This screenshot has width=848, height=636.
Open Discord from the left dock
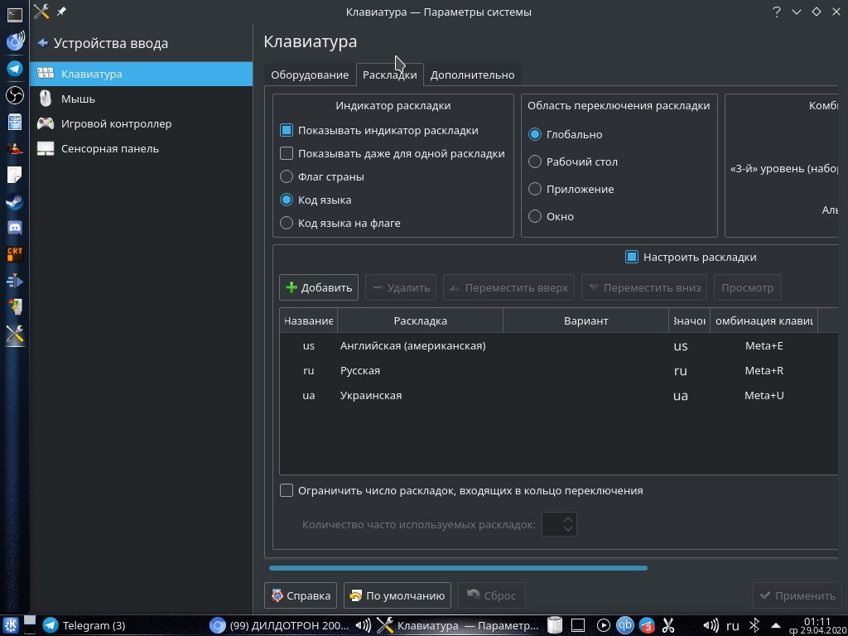[15, 228]
